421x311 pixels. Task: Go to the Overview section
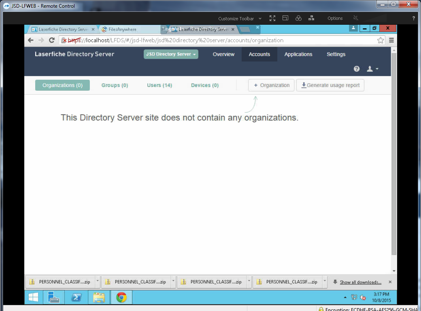(x=223, y=54)
